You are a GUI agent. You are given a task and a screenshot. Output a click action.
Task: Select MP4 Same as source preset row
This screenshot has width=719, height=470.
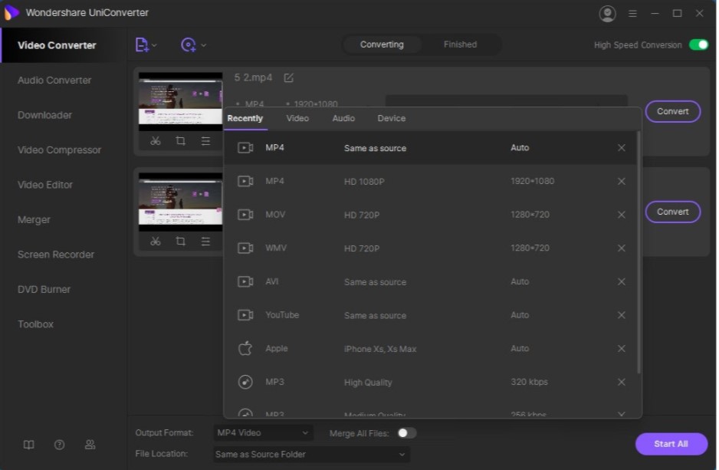[430, 148]
